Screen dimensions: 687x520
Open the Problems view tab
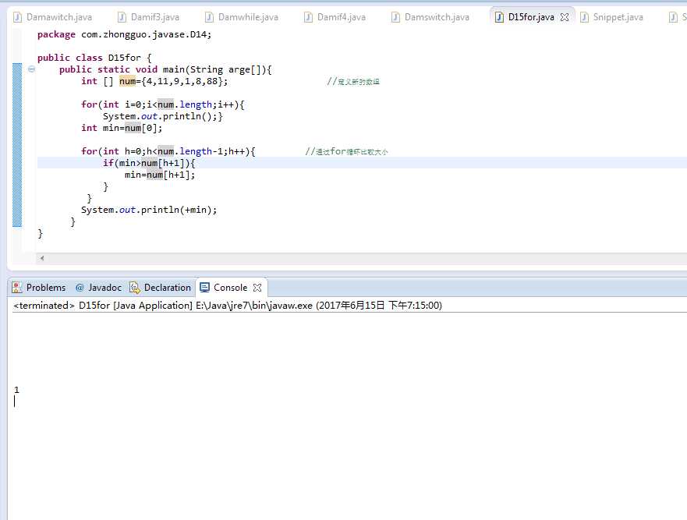38,288
